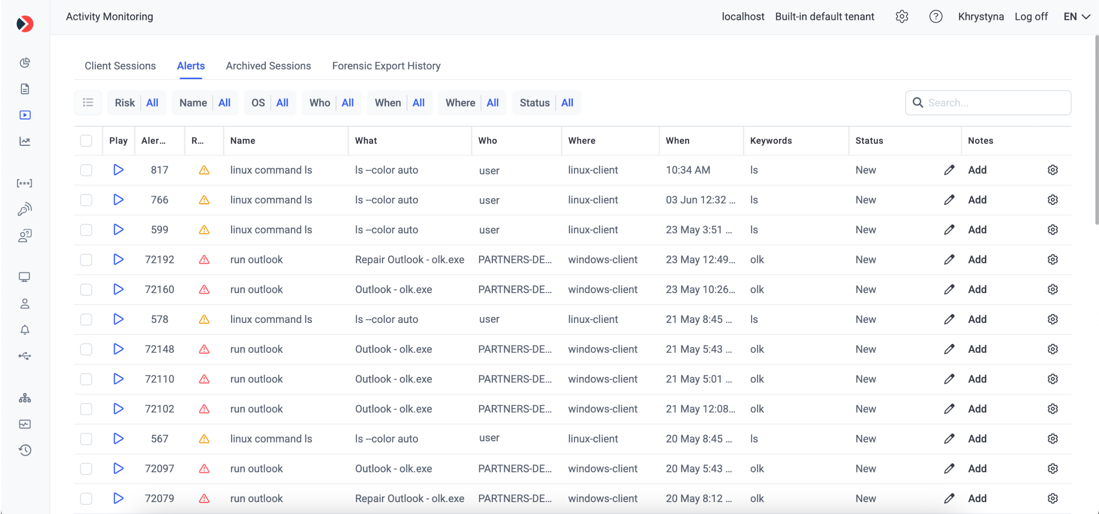1099x514 pixels.
Task: Tick the checkbox for alert 599 row
Action: coord(86,230)
